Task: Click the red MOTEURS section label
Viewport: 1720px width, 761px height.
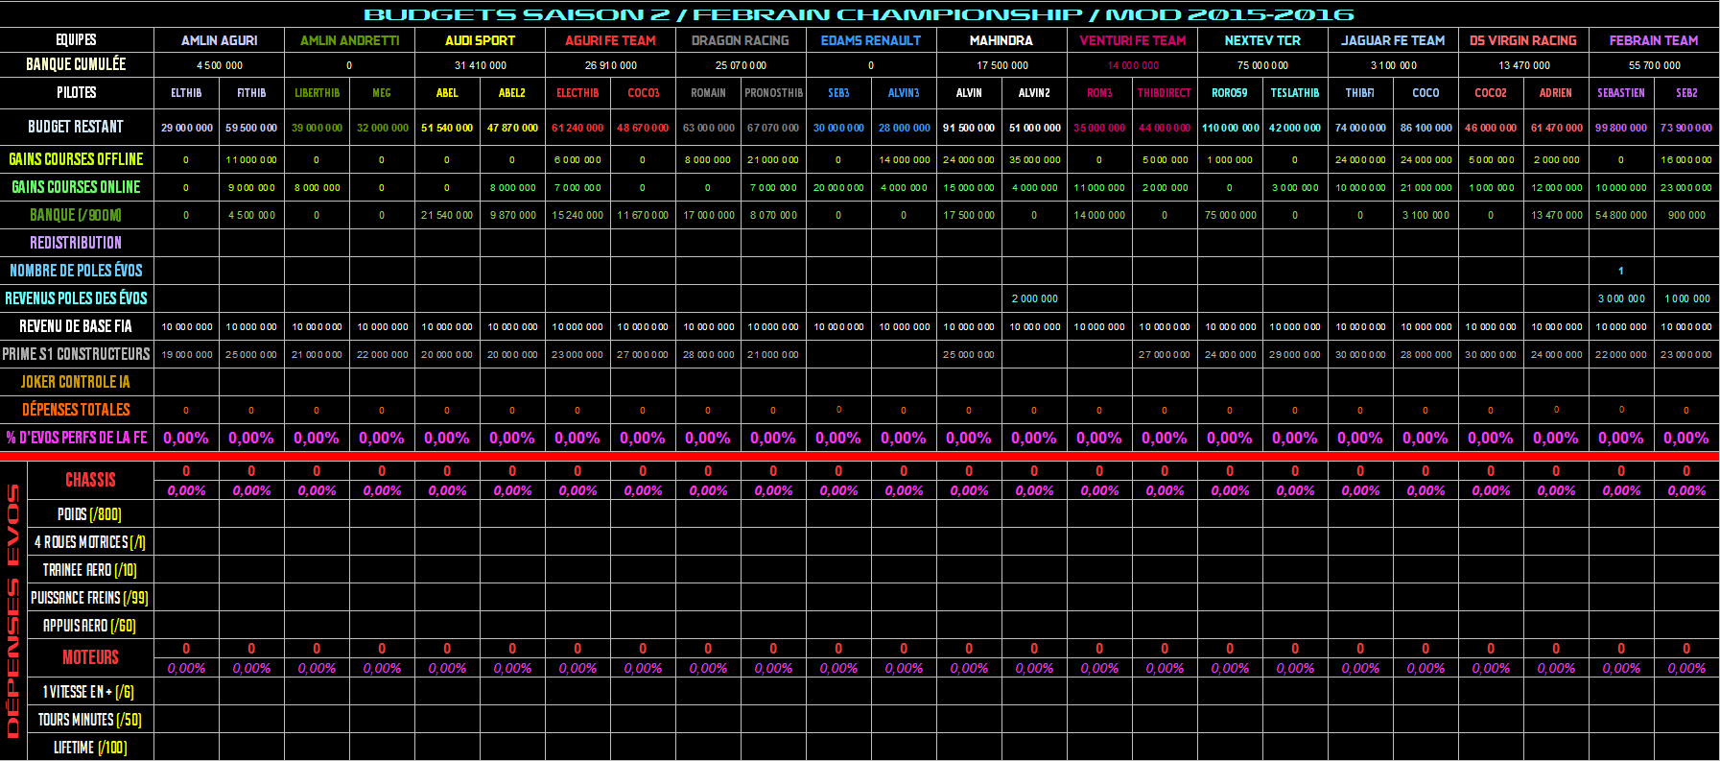Action: click(x=90, y=657)
